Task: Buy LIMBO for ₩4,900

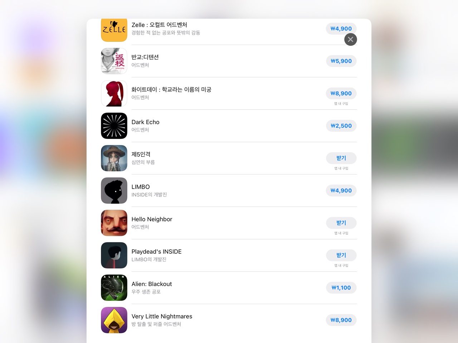Action: pos(341,190)
